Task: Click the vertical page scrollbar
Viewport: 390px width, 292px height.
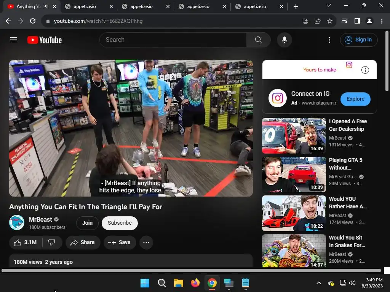Action: (x=387, y=61)
